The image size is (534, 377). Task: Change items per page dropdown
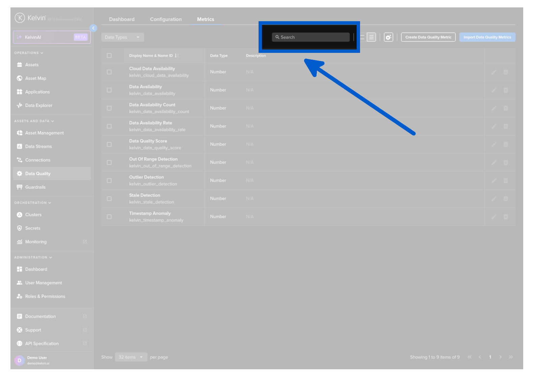coord(131,357)
